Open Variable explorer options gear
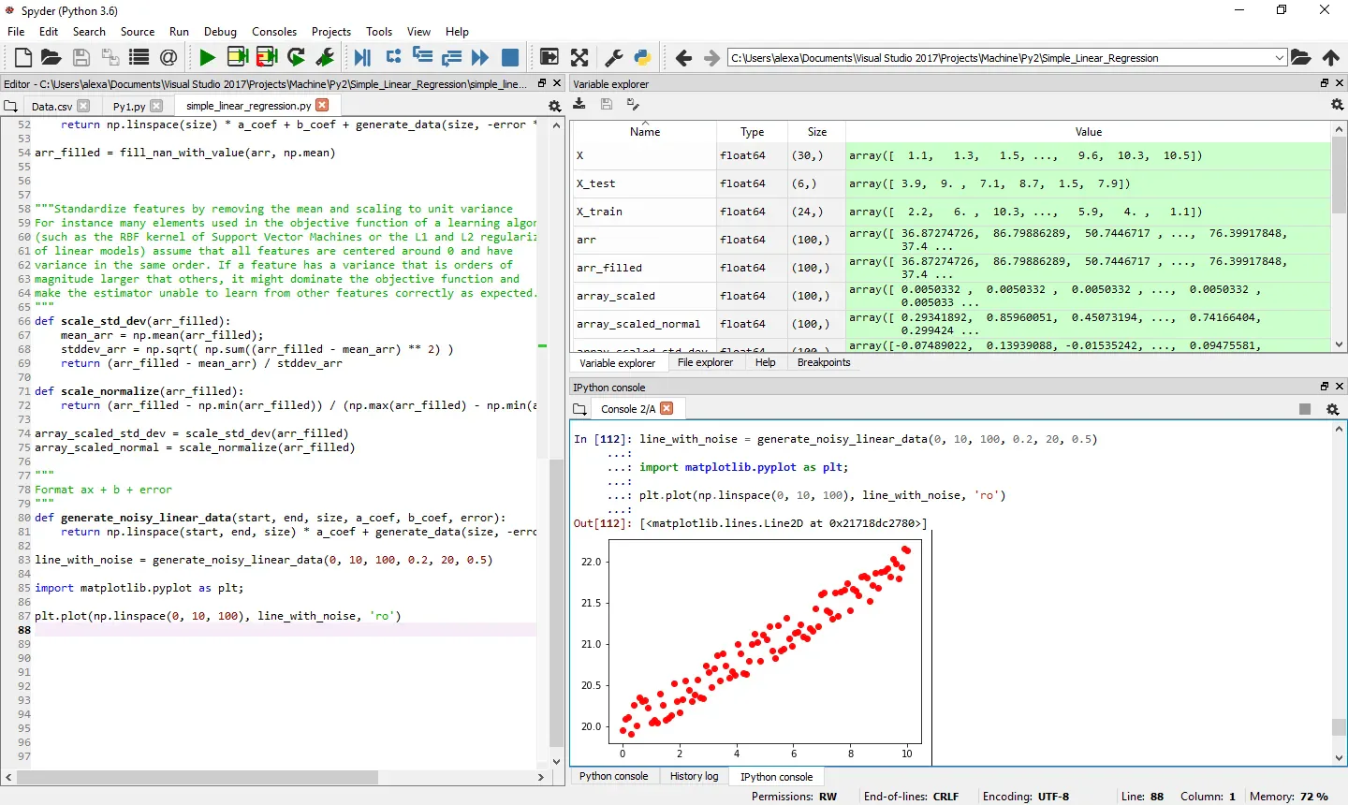 click(1337, 105)
